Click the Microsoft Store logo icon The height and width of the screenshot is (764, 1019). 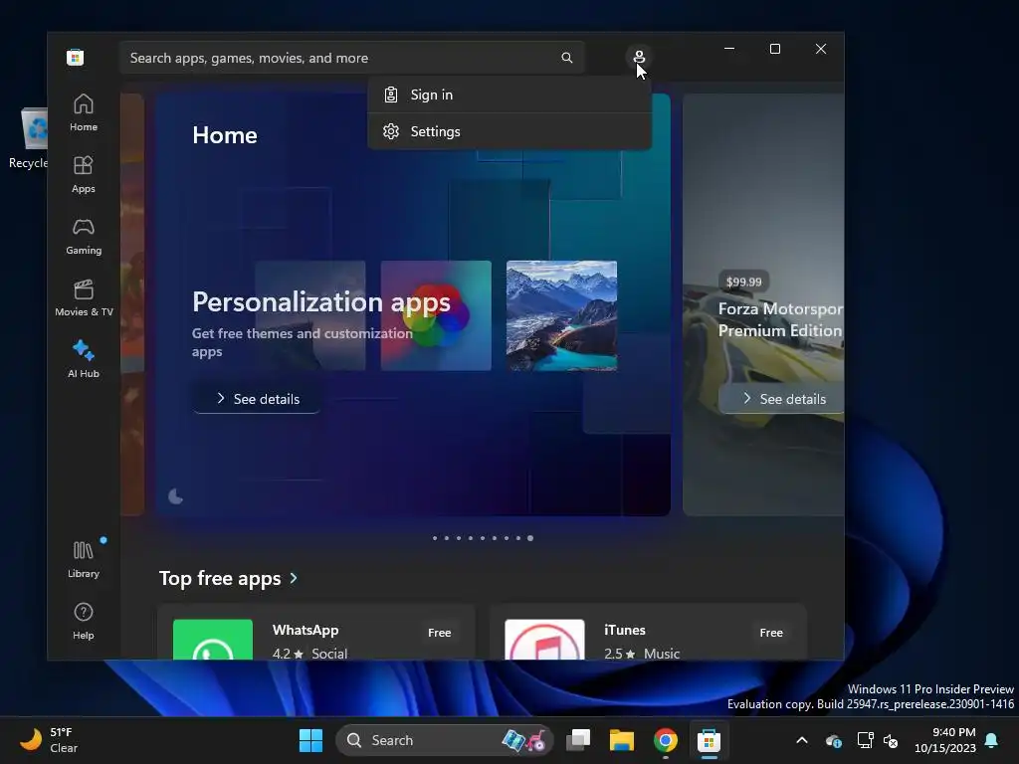75,57
